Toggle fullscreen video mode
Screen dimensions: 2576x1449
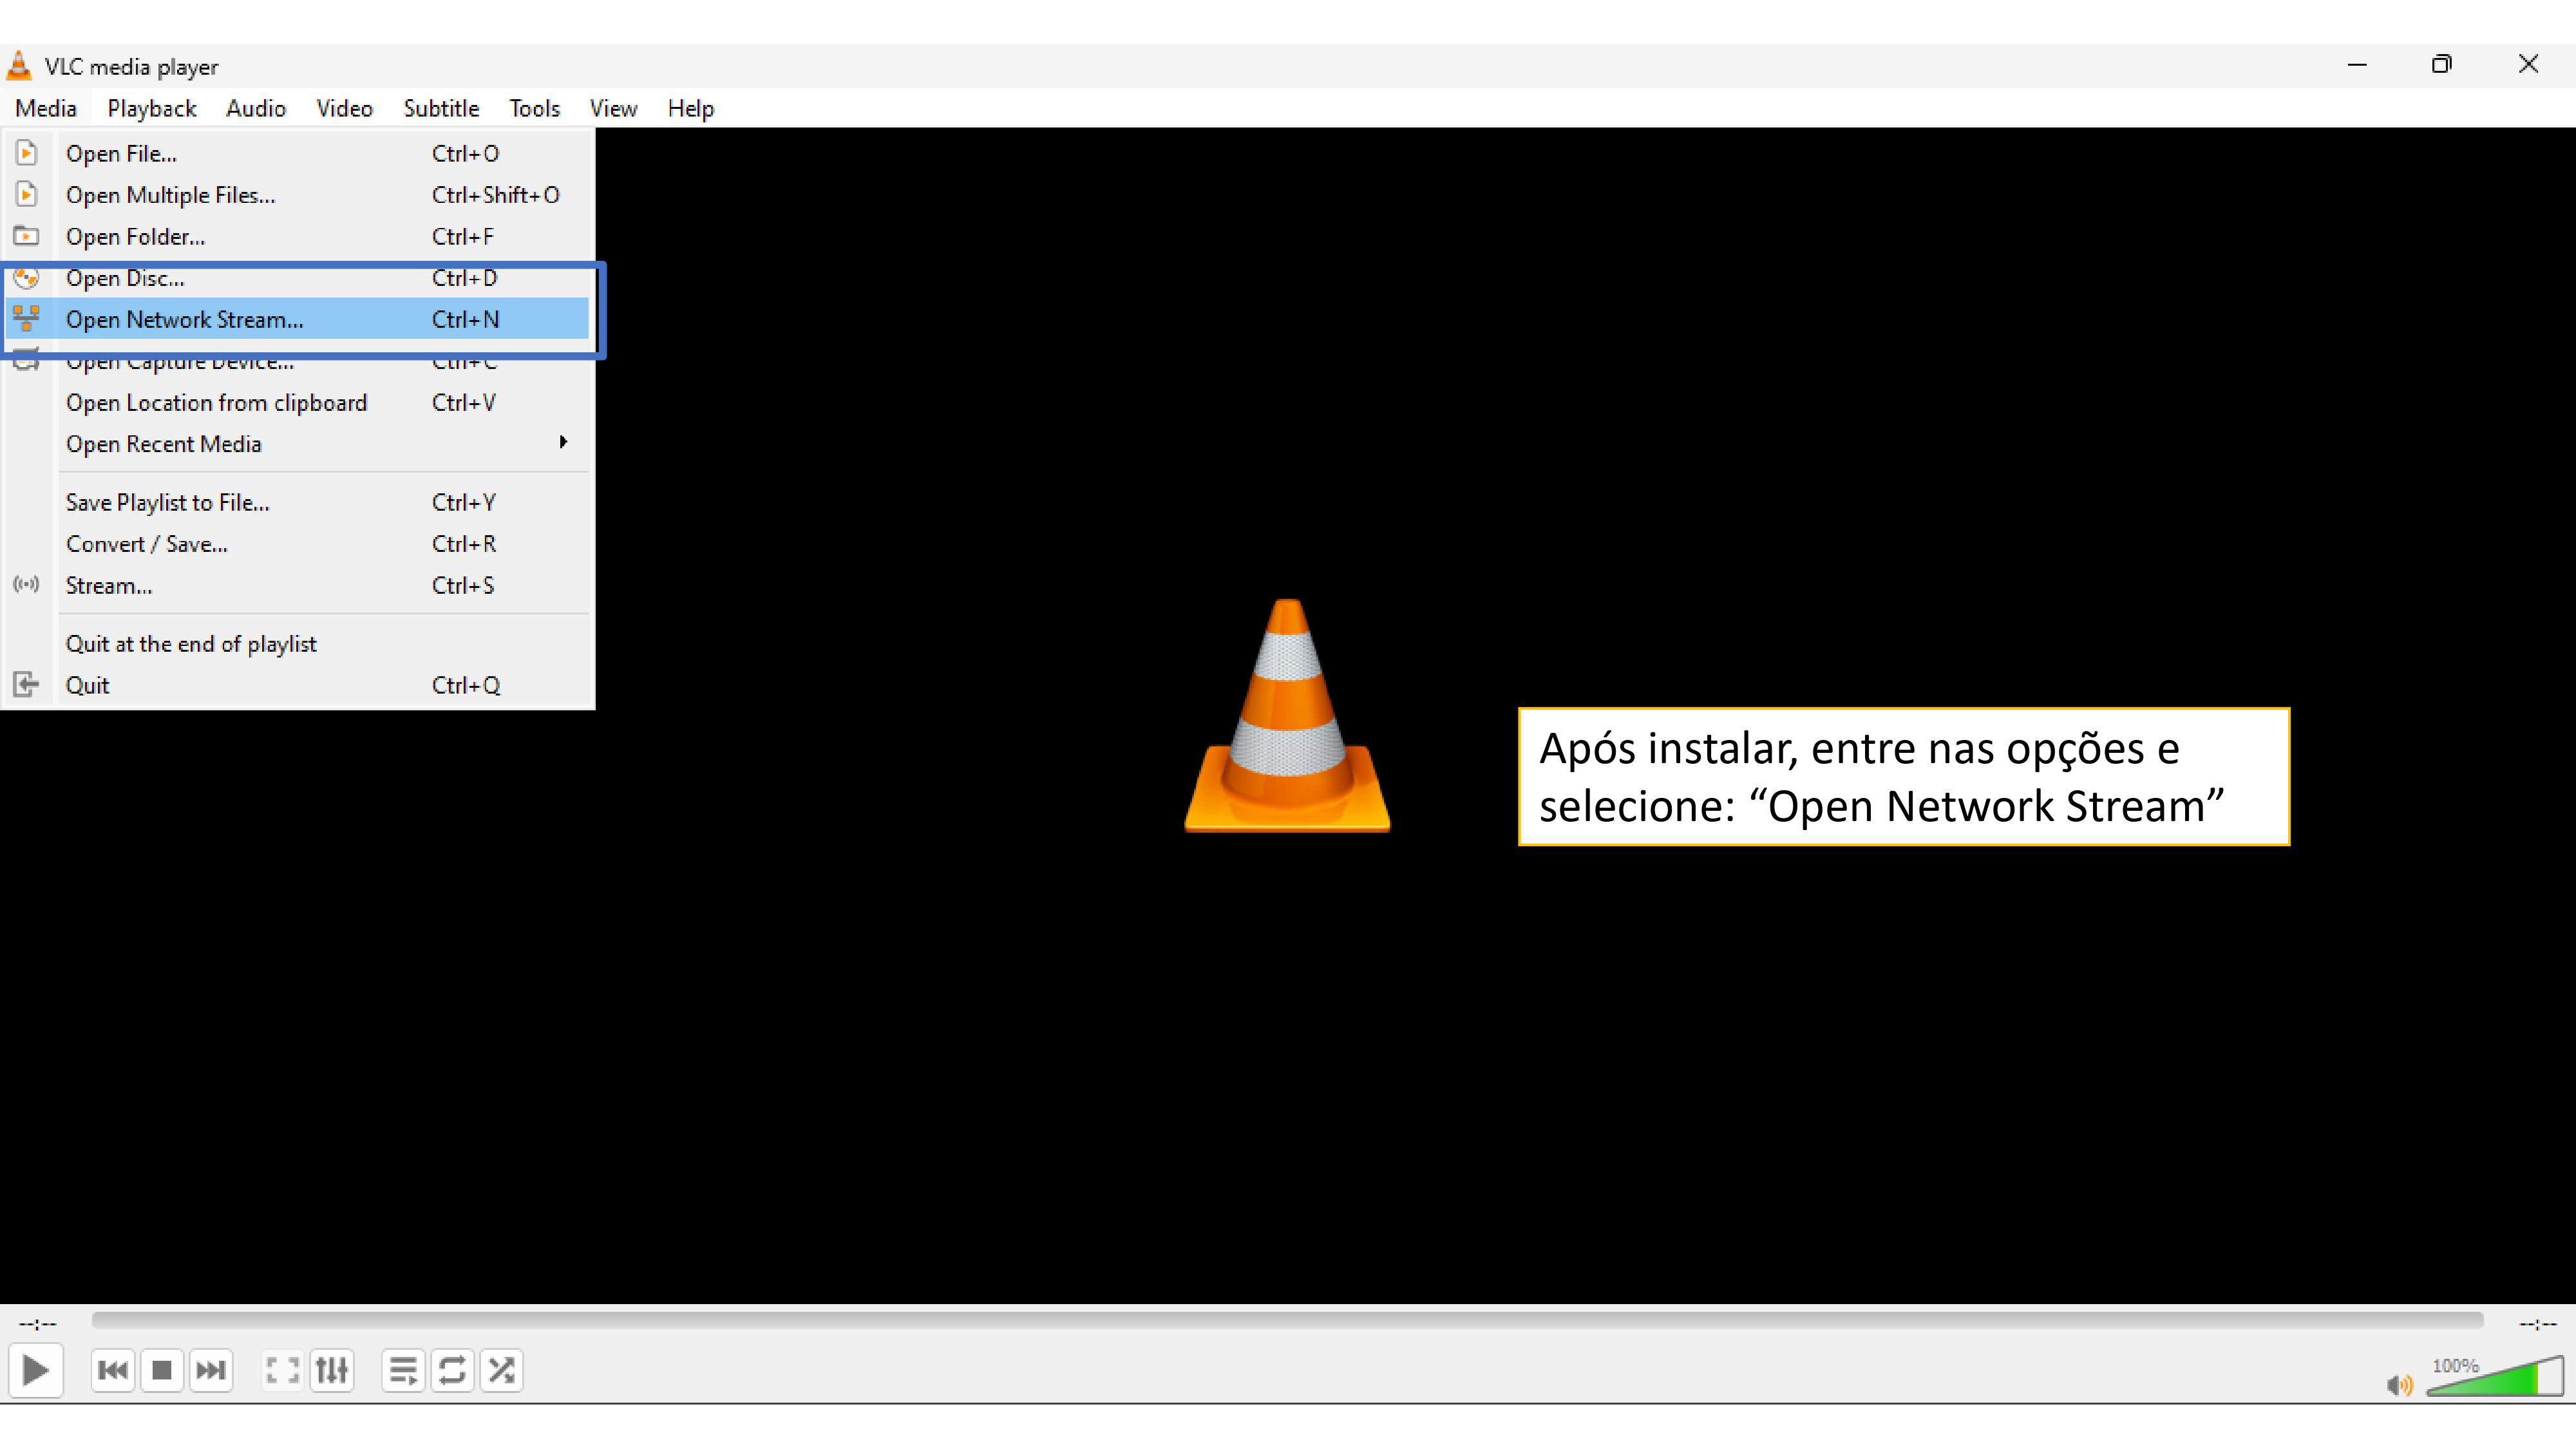point(282,1370)
